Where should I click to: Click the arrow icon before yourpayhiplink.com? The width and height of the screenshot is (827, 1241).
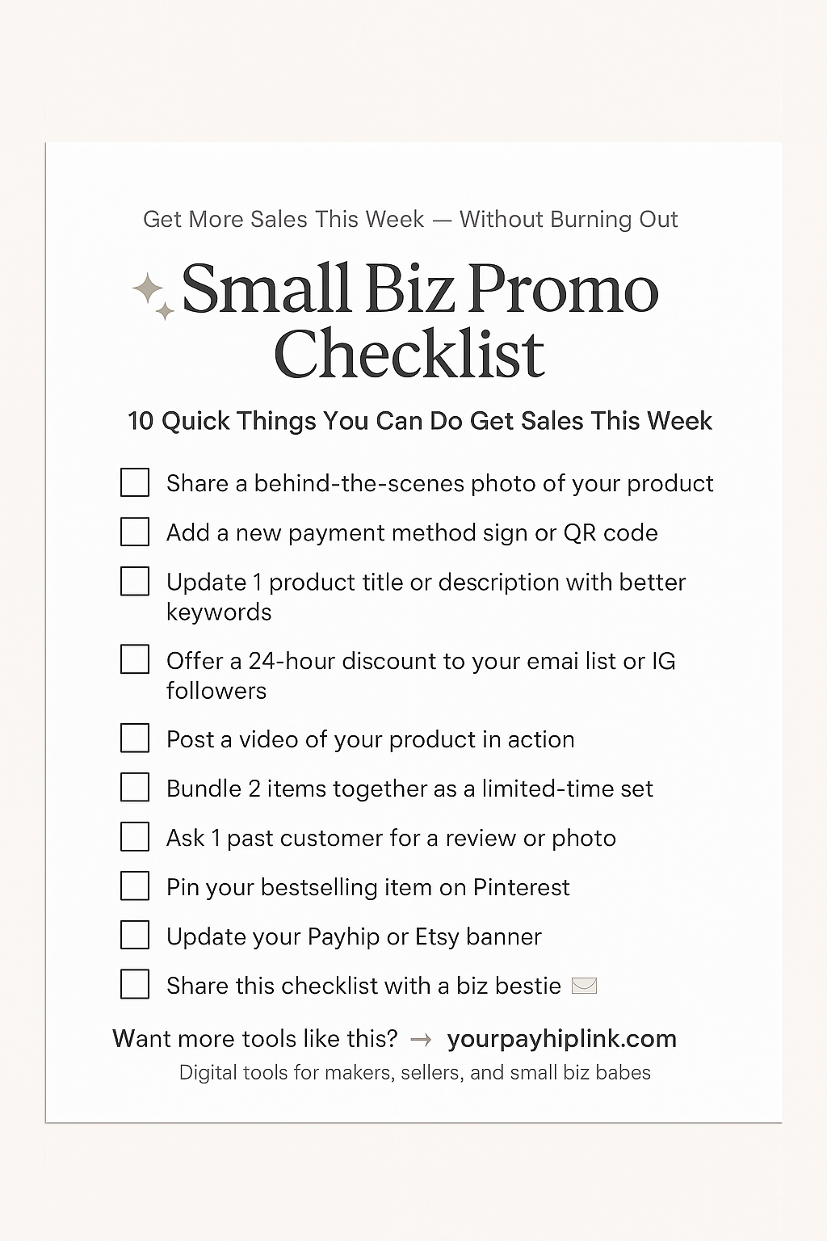coord(421,1039)
